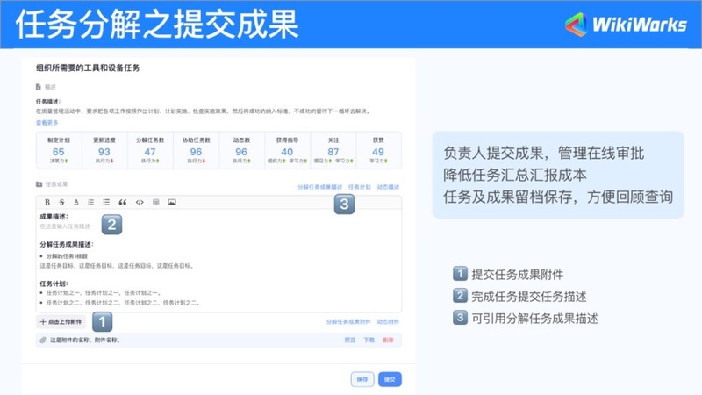
Task: Apply strikethrough formatting in the editor
Action: pos(61,202)
